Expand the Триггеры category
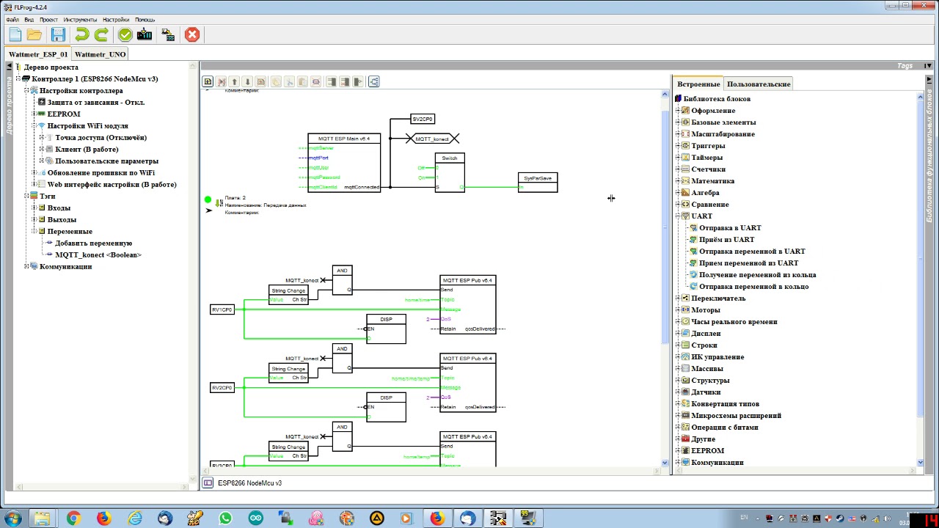939x528 pixels. [x=678, y=146]
